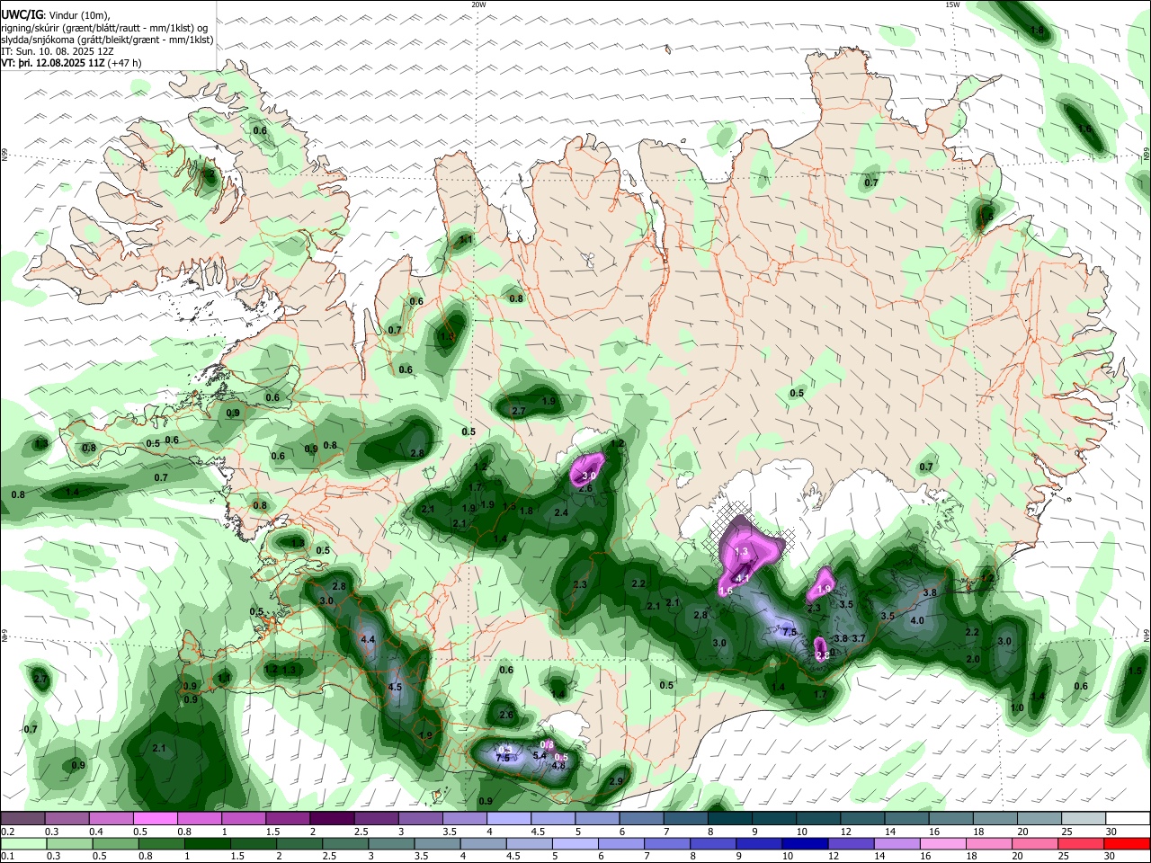Pick the darkest green rain swatch starting at 1

pos(207,843)
